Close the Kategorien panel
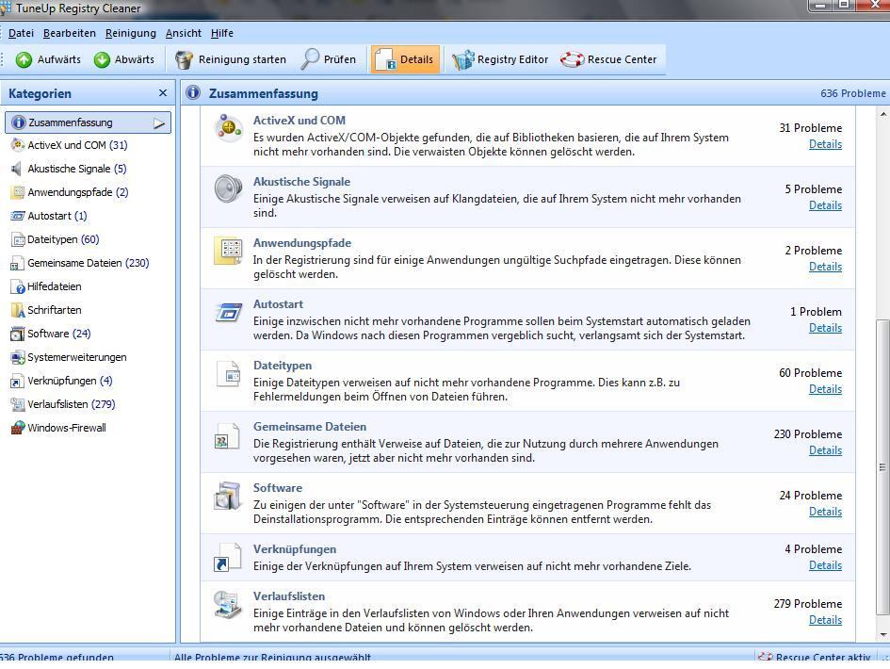The image size is (890, 669). pyautogui.click(x=163, y=93)
